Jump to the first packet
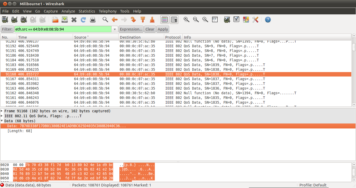The height and width of the screenshot is (188, 356). tap(143, 20)
